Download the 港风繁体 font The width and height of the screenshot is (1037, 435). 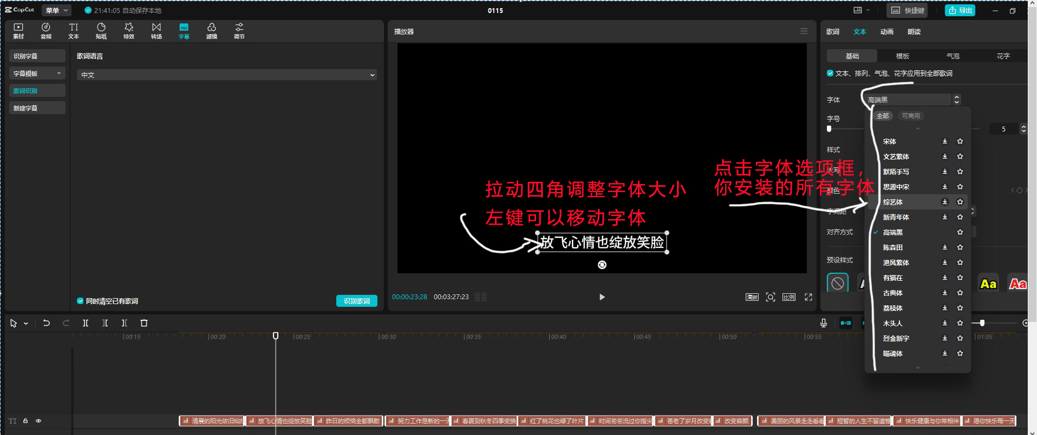945,262
